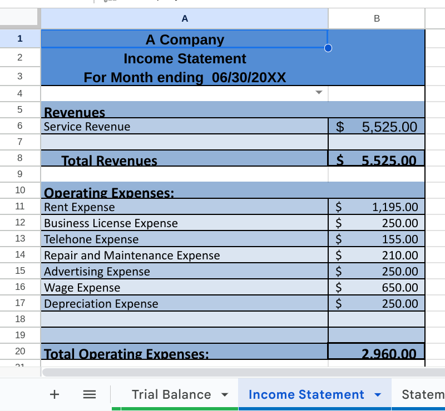
Task: Select the Rent Expense cell
Action: [185, 207]
